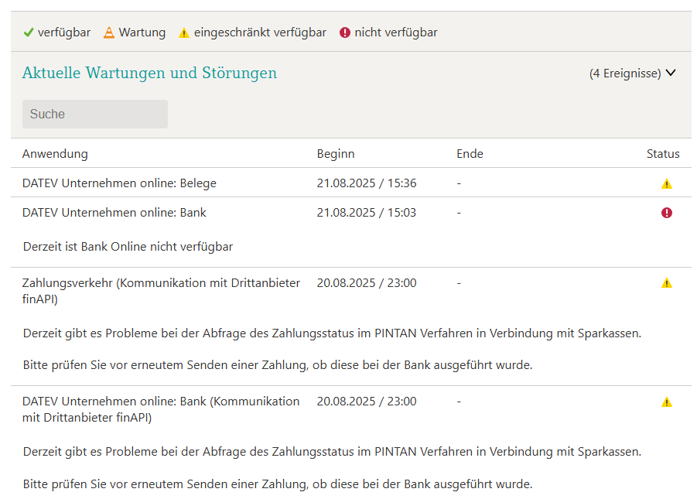Screen dimensions: 697x499
Task: Click into the 'Suche' search field
Action: (x=94, y=114)
